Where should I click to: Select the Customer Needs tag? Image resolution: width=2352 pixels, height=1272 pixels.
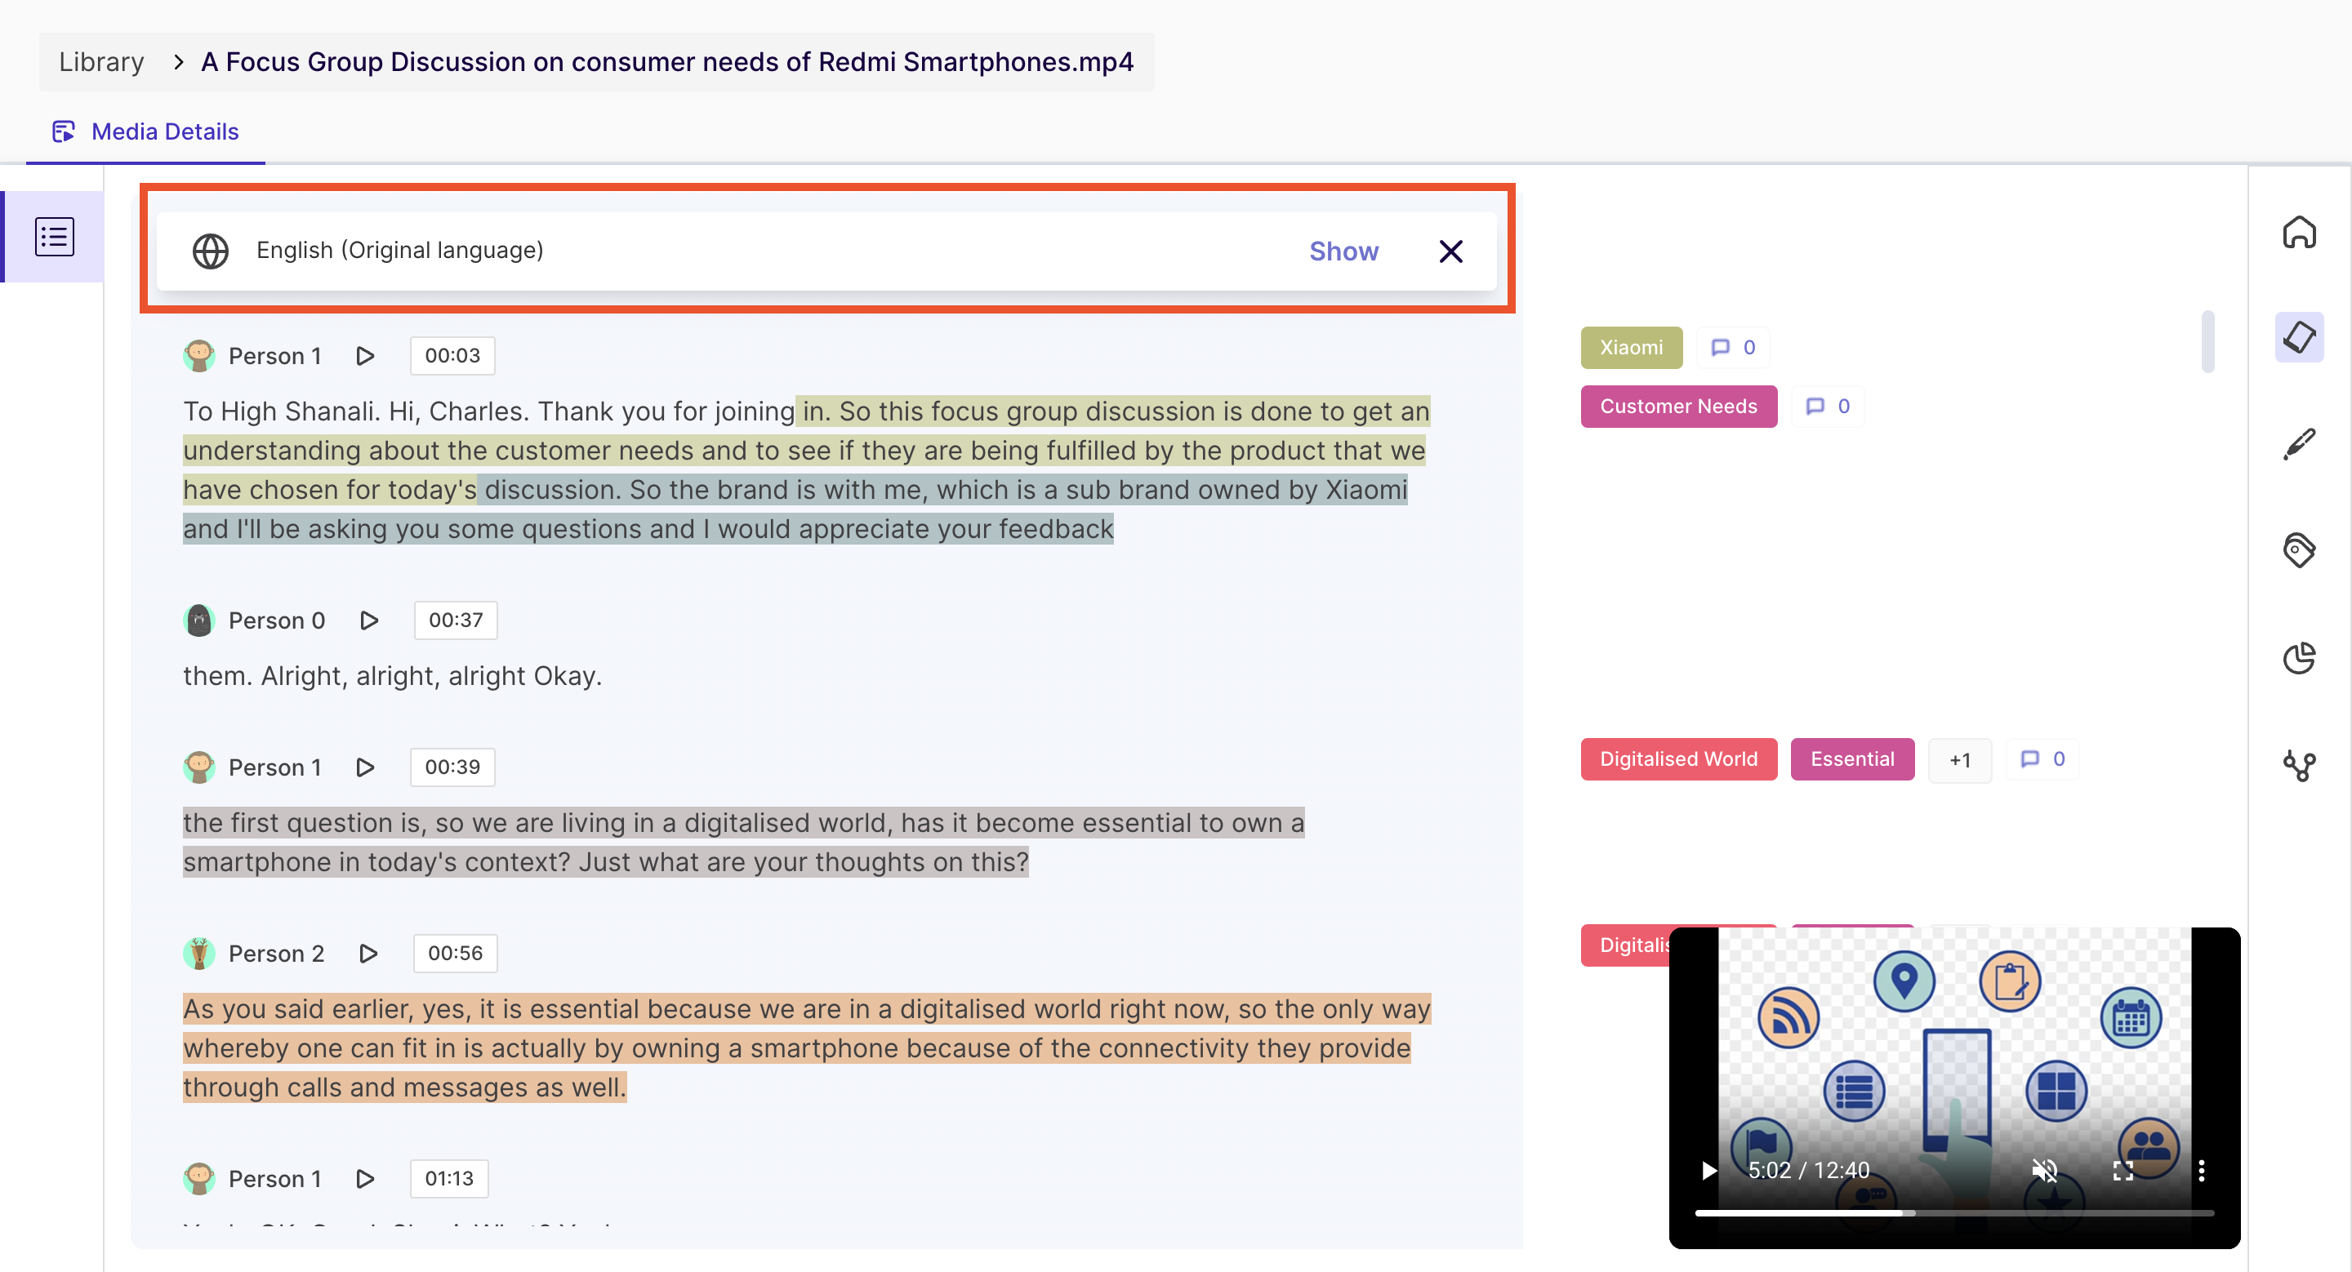coord(1678,406)
